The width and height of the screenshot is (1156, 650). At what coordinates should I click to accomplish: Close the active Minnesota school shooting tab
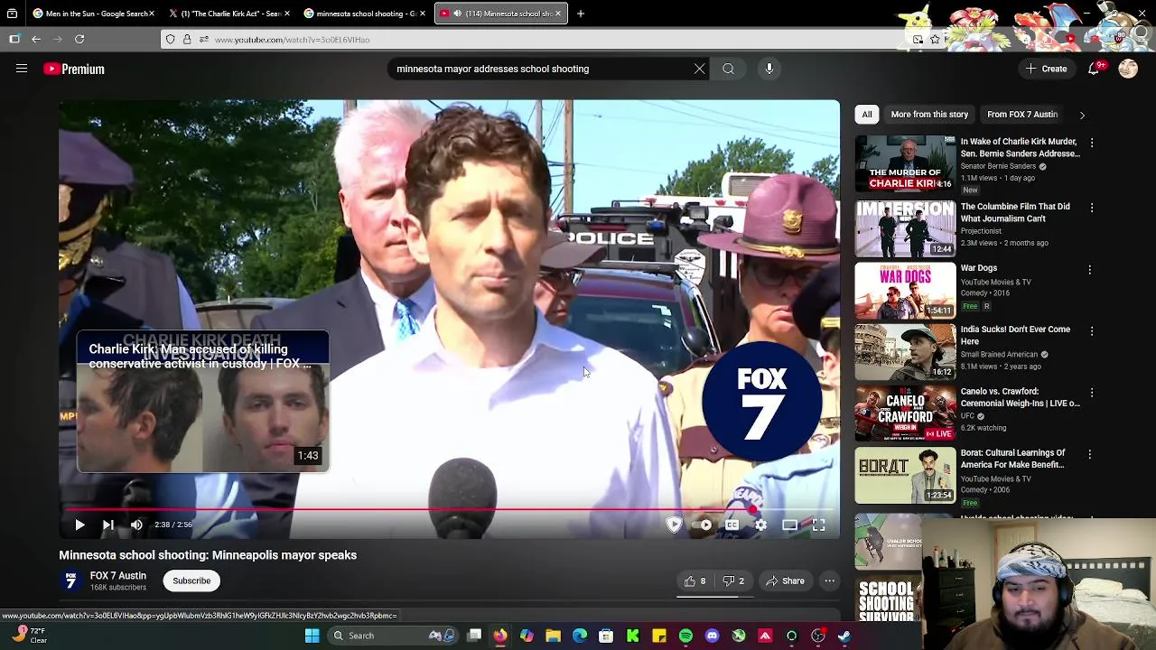[558, 14]
